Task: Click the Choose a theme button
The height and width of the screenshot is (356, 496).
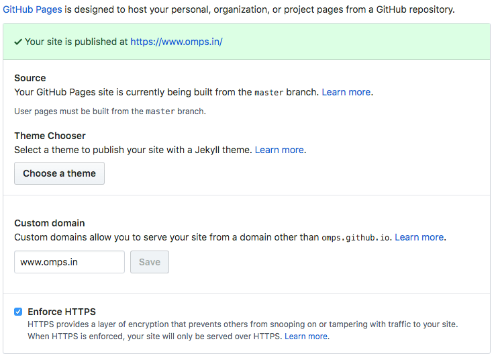Action: click(59, 173)
